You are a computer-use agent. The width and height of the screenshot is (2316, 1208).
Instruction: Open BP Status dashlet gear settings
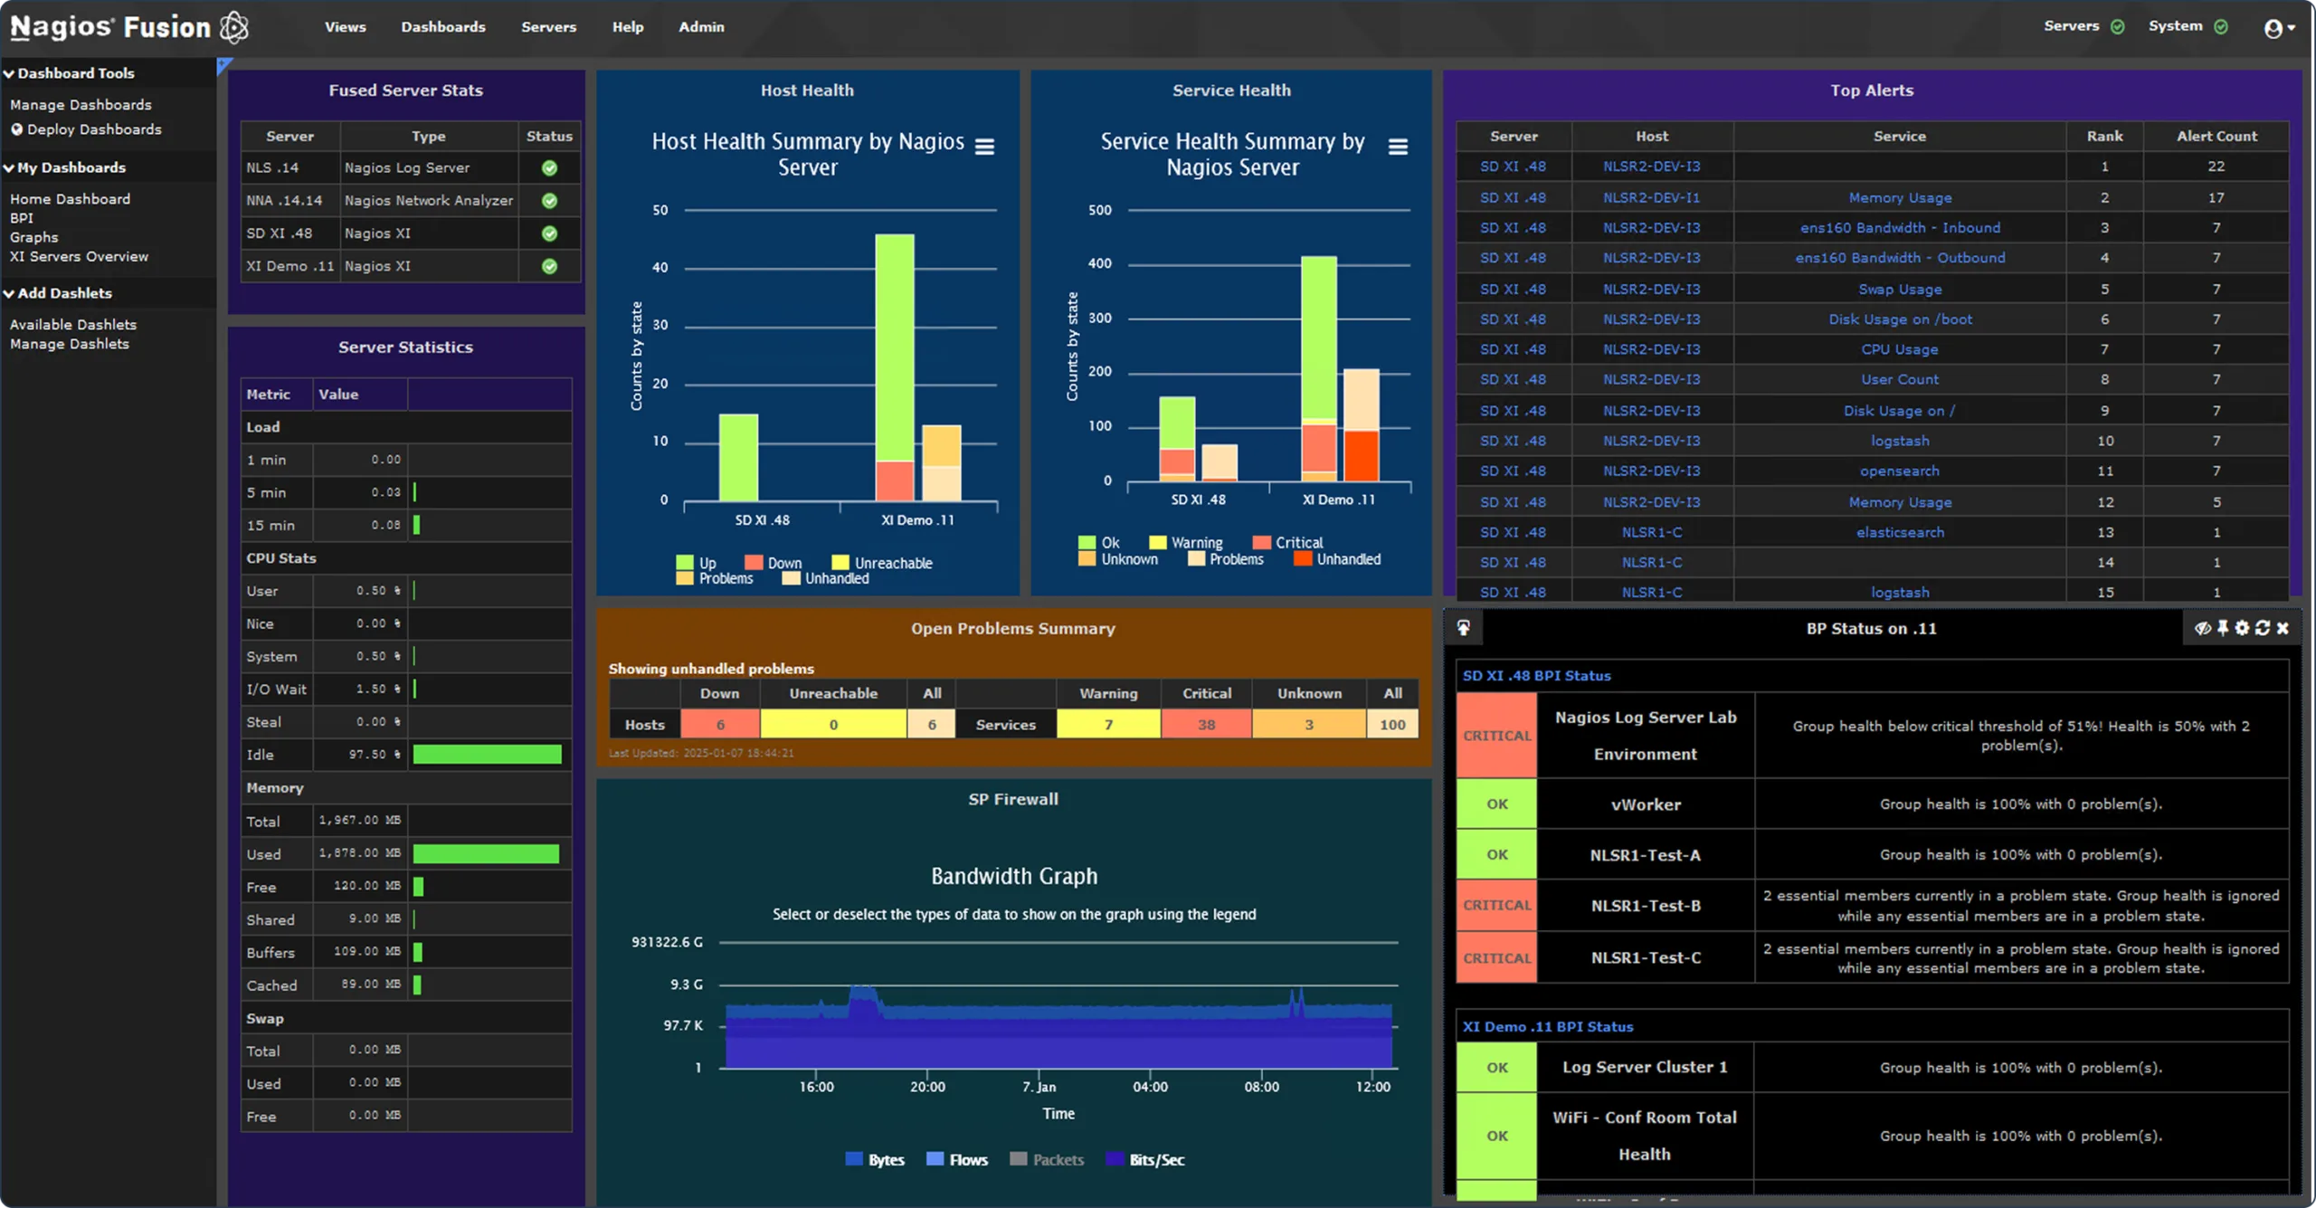pos(2242,628)
